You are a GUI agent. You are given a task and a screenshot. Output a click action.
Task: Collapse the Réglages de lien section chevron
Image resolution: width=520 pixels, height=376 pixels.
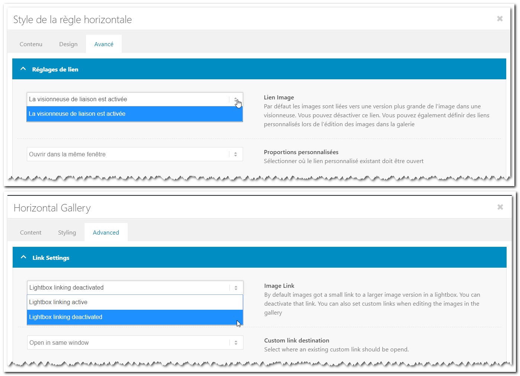23,69
